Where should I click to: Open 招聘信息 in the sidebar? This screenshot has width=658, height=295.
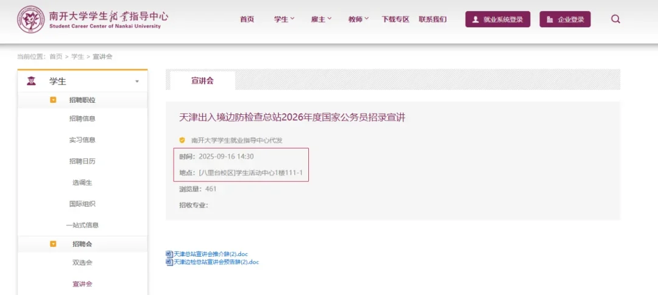(x=82, y=119)
